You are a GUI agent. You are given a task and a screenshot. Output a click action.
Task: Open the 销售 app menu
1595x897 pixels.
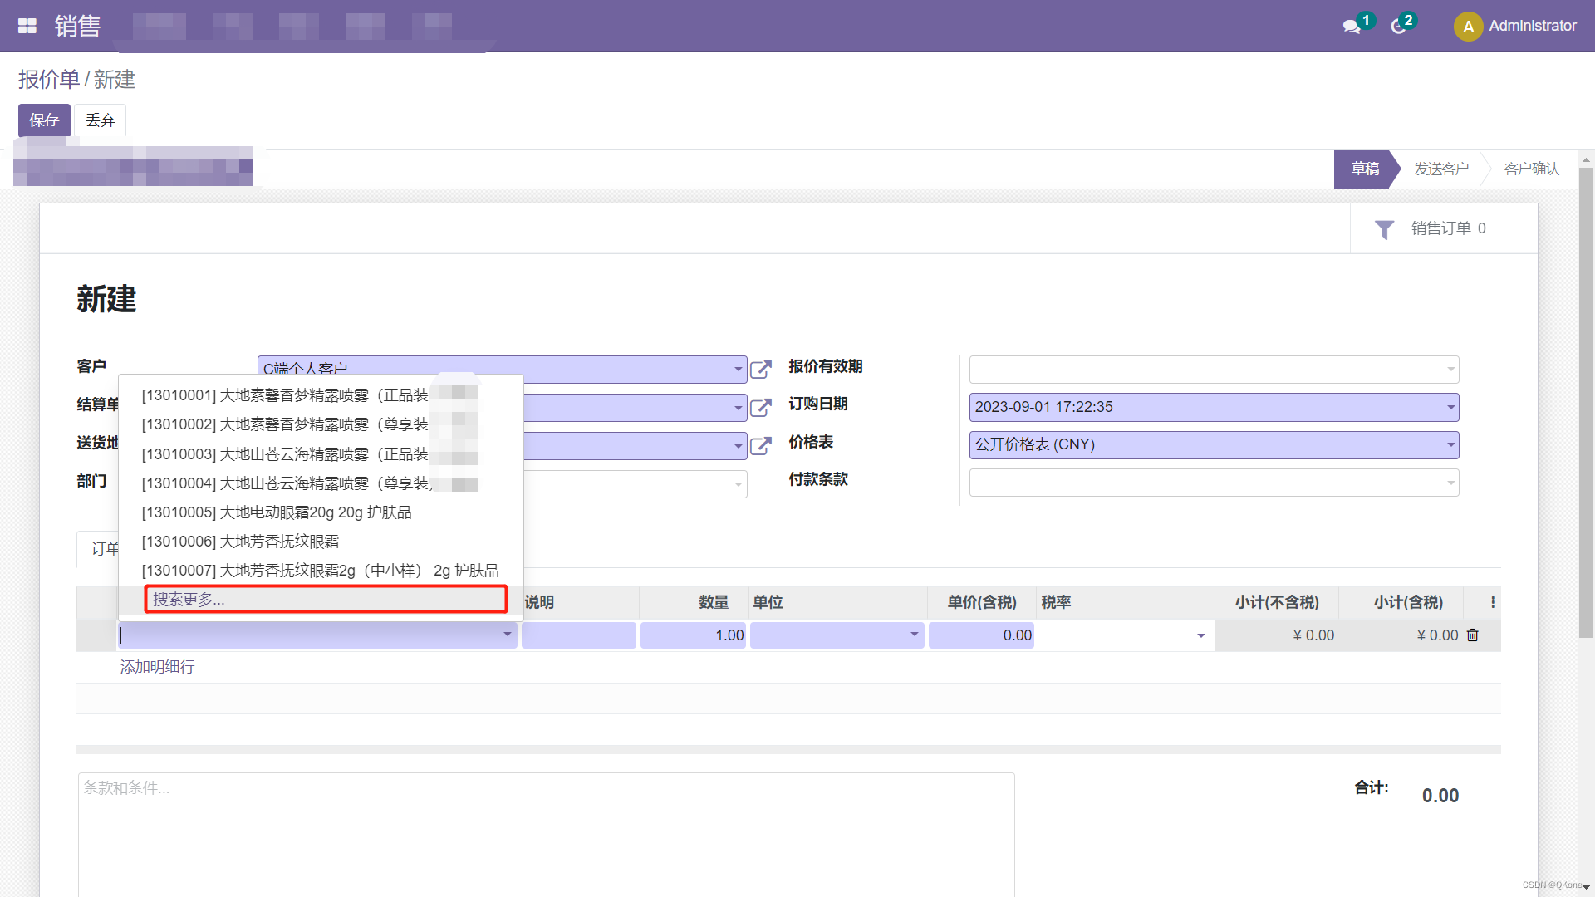(77, 26)
